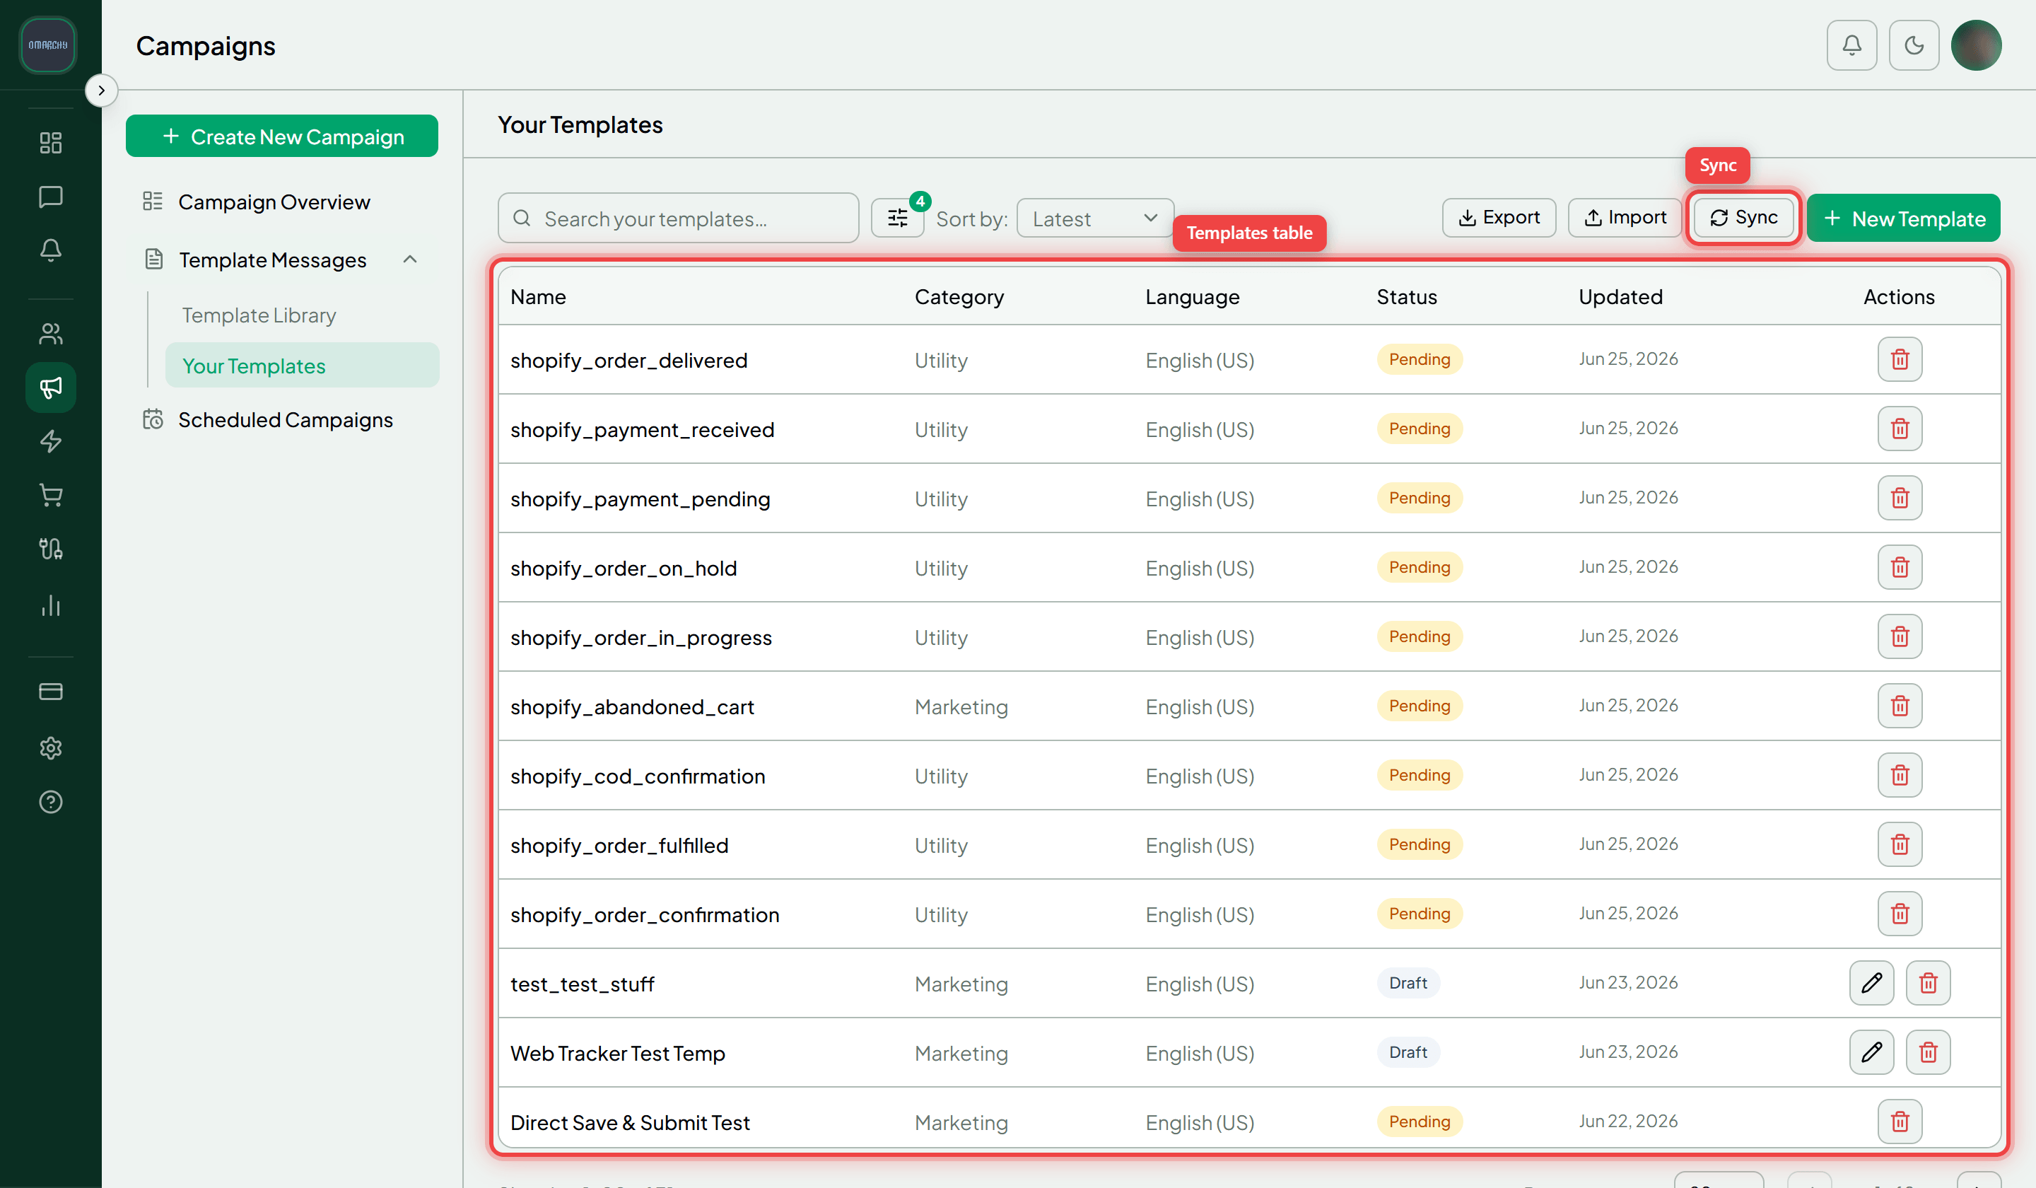
Task: Click the Marketing category of Web Tracker Test Temp
Action: tap(961, 1054)
